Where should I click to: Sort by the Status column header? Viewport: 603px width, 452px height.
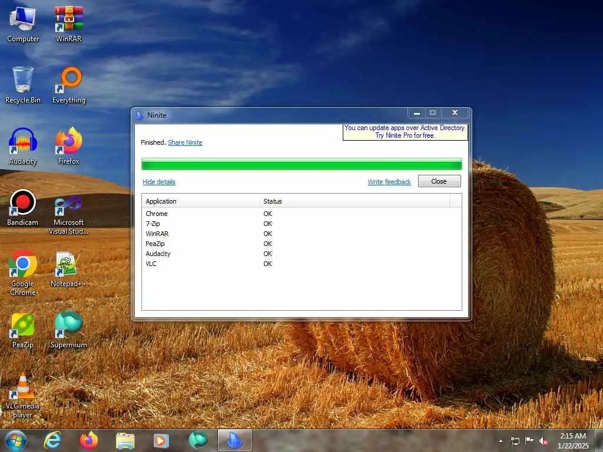click(354, 201)
